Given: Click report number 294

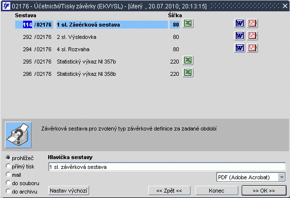Looking at the screenshot, I should pos(28,49).
